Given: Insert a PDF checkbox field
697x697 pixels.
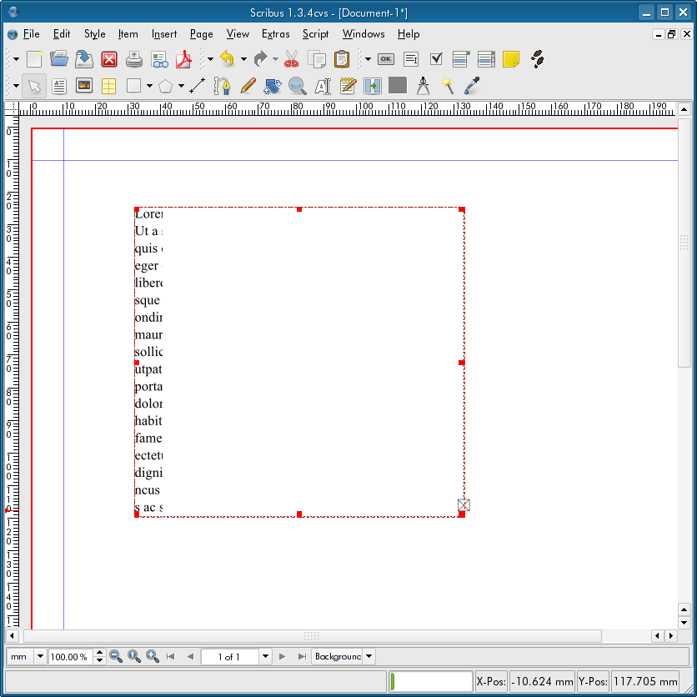Looking at the screenshot, I should coord(435,59).
